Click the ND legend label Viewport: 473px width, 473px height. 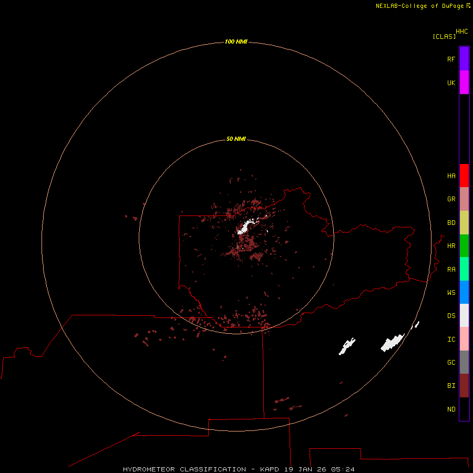click(451, 409)
